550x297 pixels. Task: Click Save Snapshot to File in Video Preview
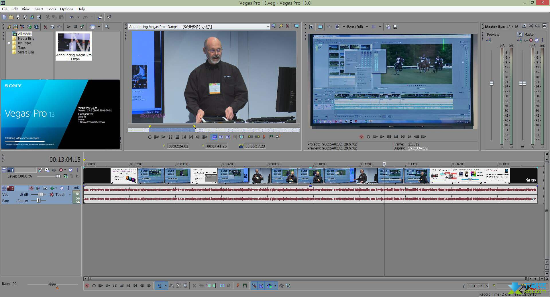coord(395,27)
